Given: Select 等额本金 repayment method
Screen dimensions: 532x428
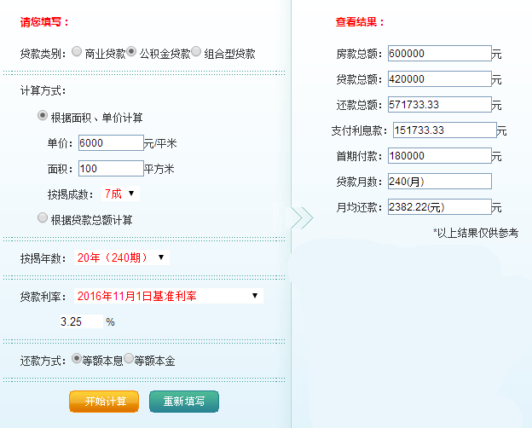Looking at the screenshot, I should click(129, 358).
